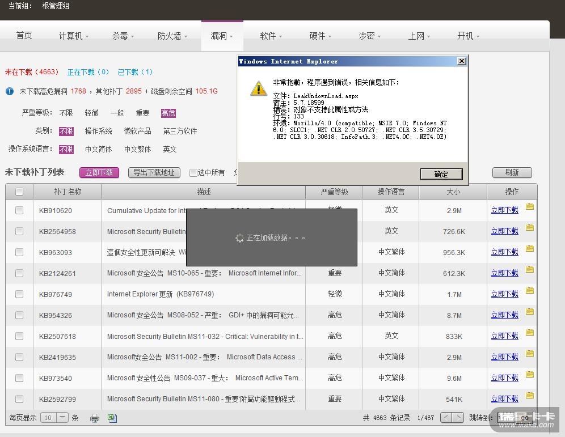Click the previous page left arrow
The image size is (565, 437).
click(446, 418)
